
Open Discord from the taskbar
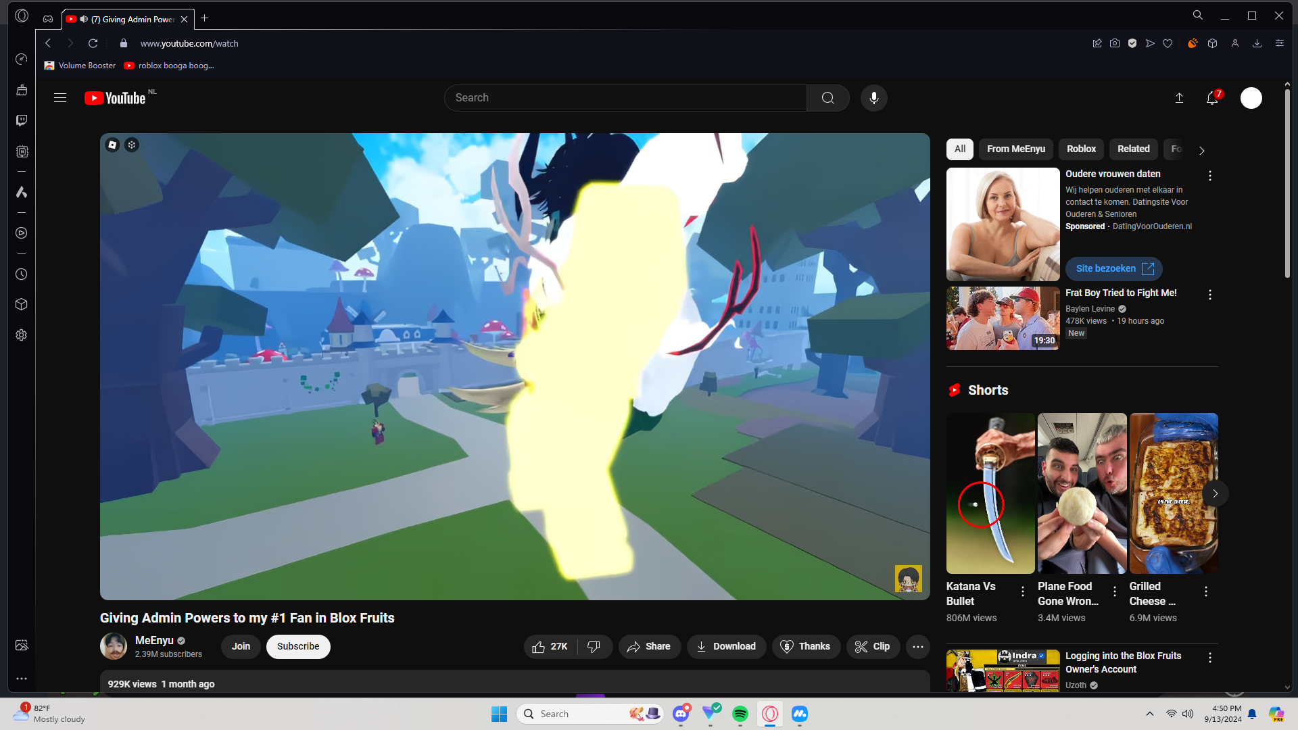(x=681, y=714)
